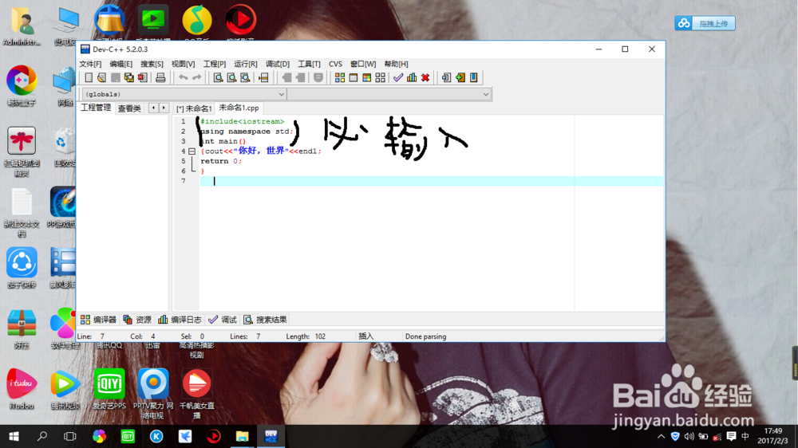The width and height of the screenshot is (798, 448).
Task: Click 'Done parsing' in the status bar
Action: (425, 336)
